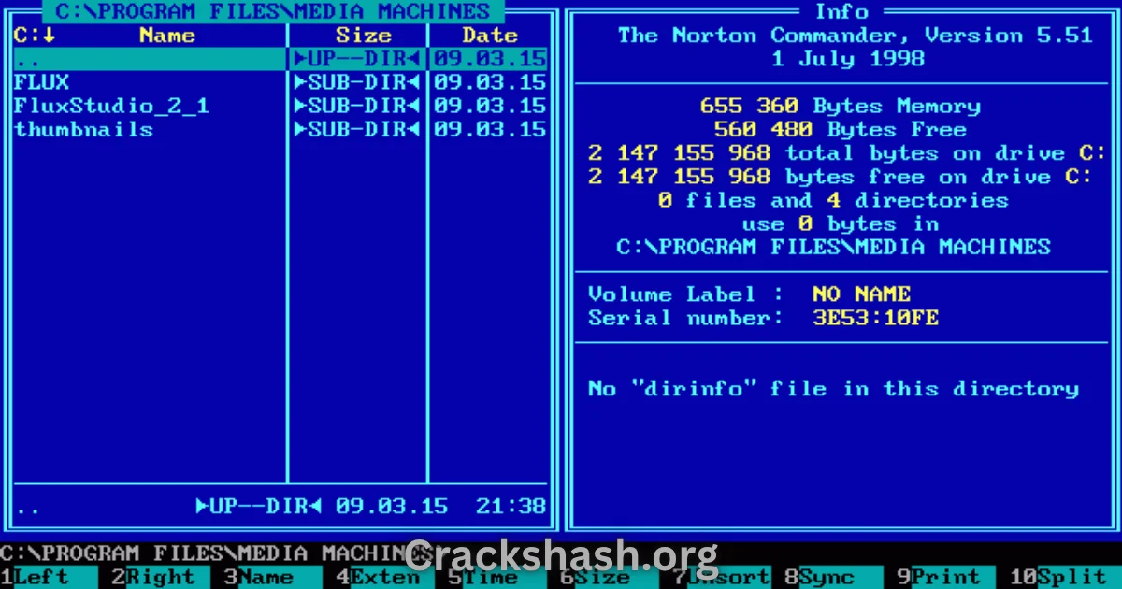The width and height of the screenshot is (1122, 589).
Task: Select the FLUX directory row
Action: (280, 82)
